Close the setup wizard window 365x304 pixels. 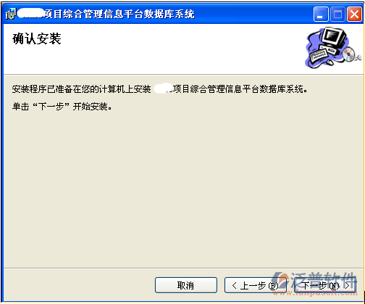pos(354,15)
